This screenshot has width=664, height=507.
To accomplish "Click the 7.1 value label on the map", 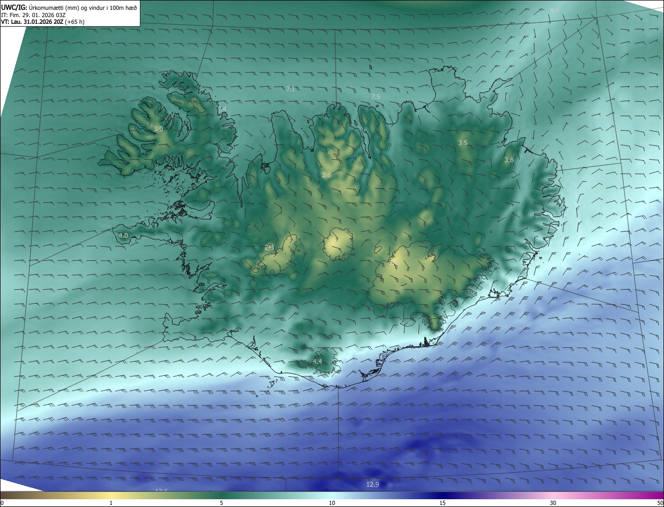I will (x=290, y=89).
